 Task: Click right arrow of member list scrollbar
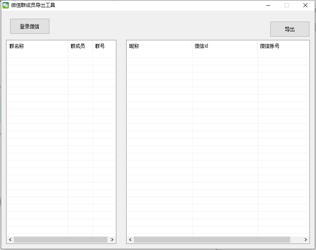(305, 239)
